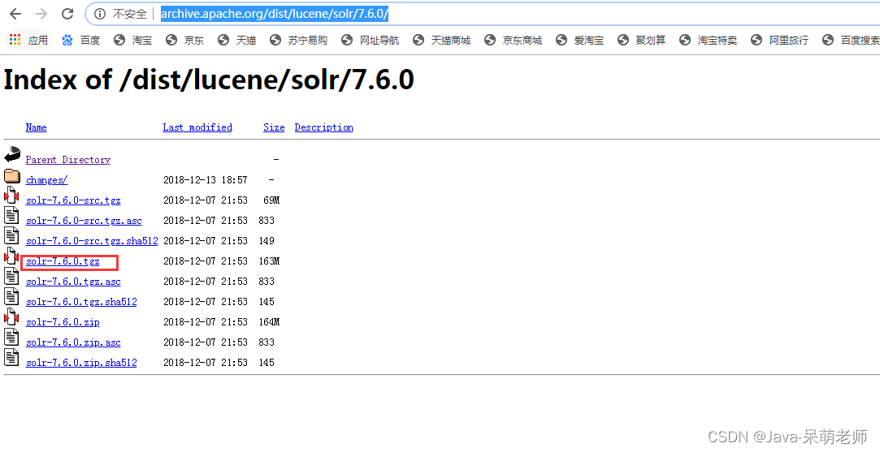Screen dimensions: 880x452
Task: Open the 网址导航 bookmark
Action: point(371,40)
